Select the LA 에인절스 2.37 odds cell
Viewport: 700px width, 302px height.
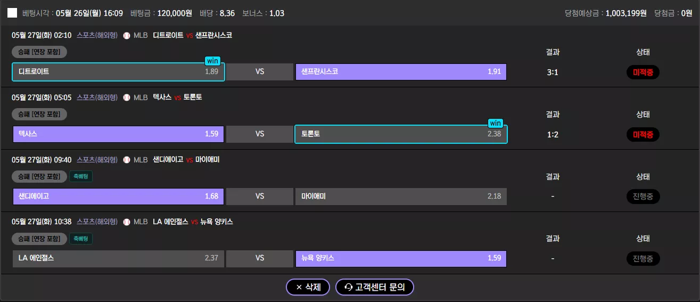119,258
